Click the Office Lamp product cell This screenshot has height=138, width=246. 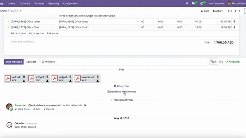25,21
